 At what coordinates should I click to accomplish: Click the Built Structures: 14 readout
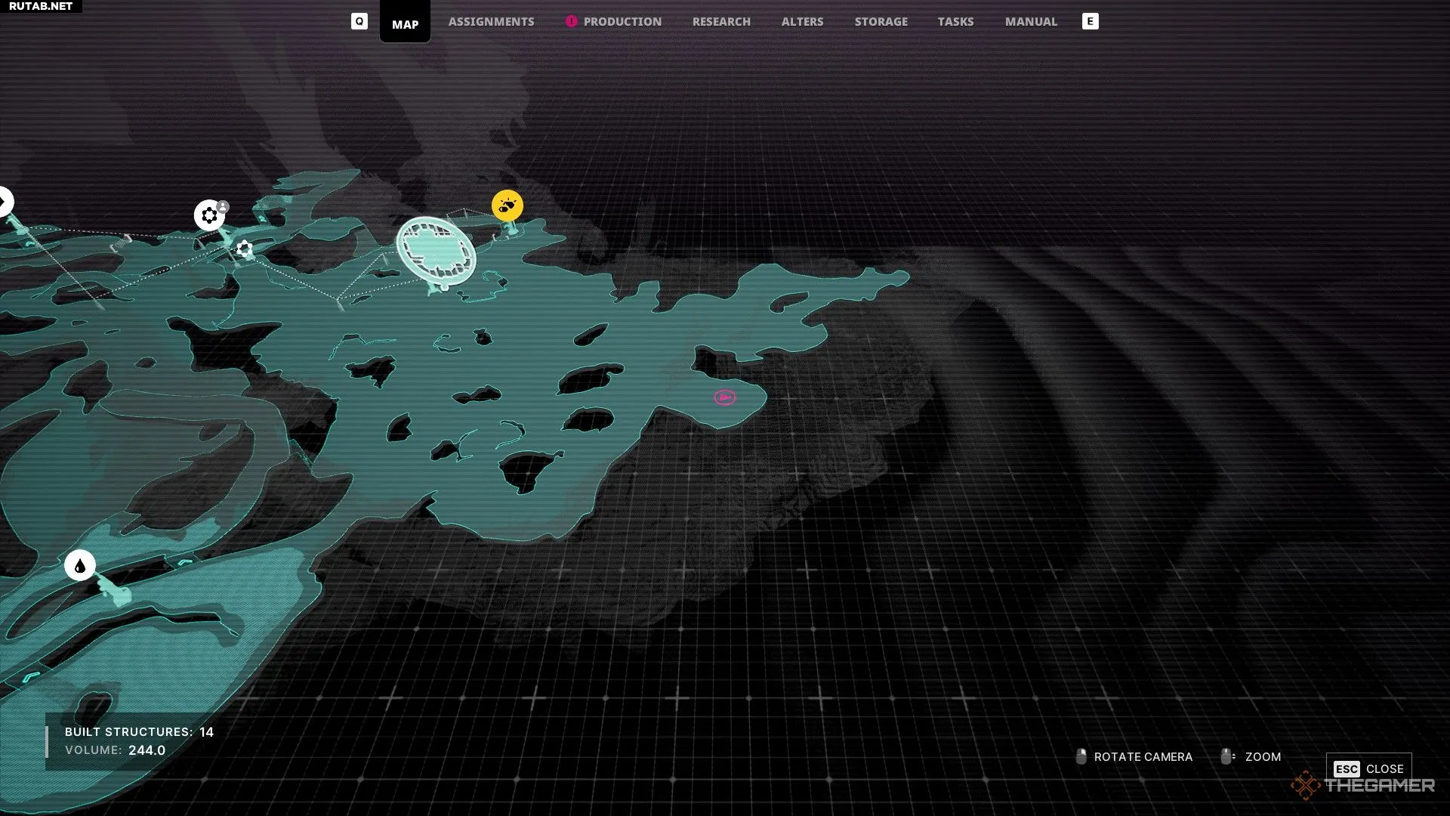[x=139, y=732]
